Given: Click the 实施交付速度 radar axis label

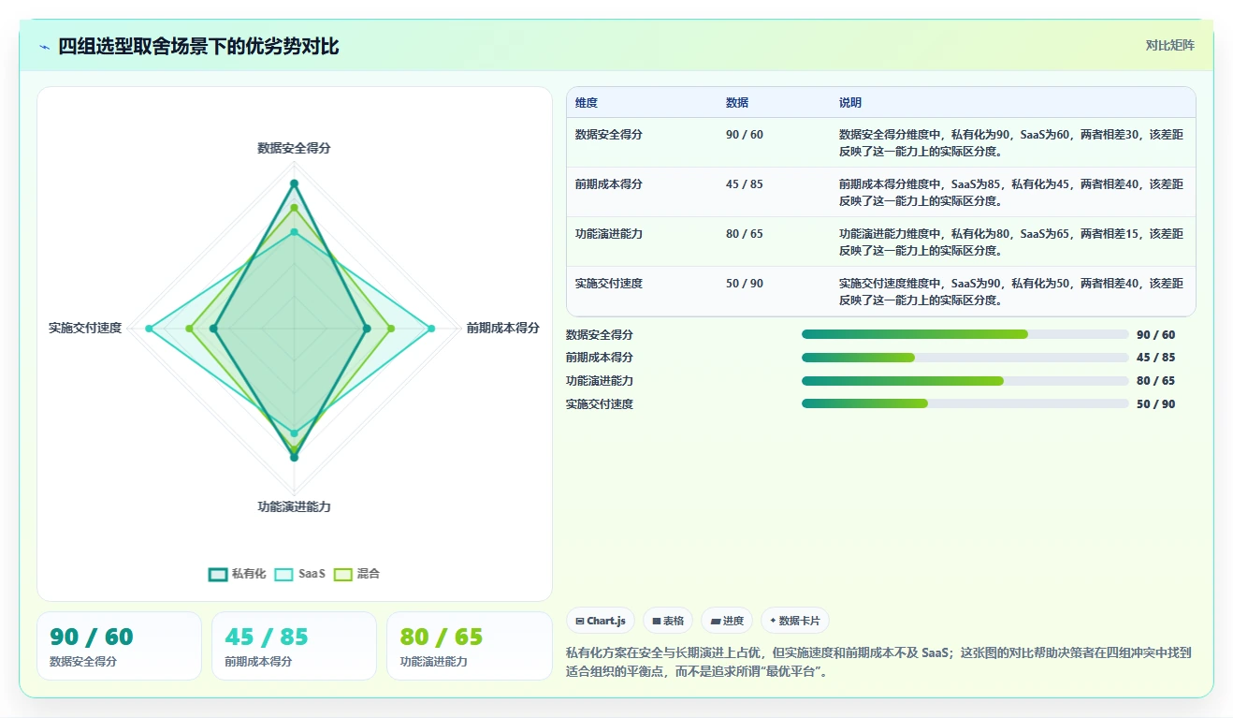Looking at the screenshot, I should pyautogui.click(x=85, y=328).
